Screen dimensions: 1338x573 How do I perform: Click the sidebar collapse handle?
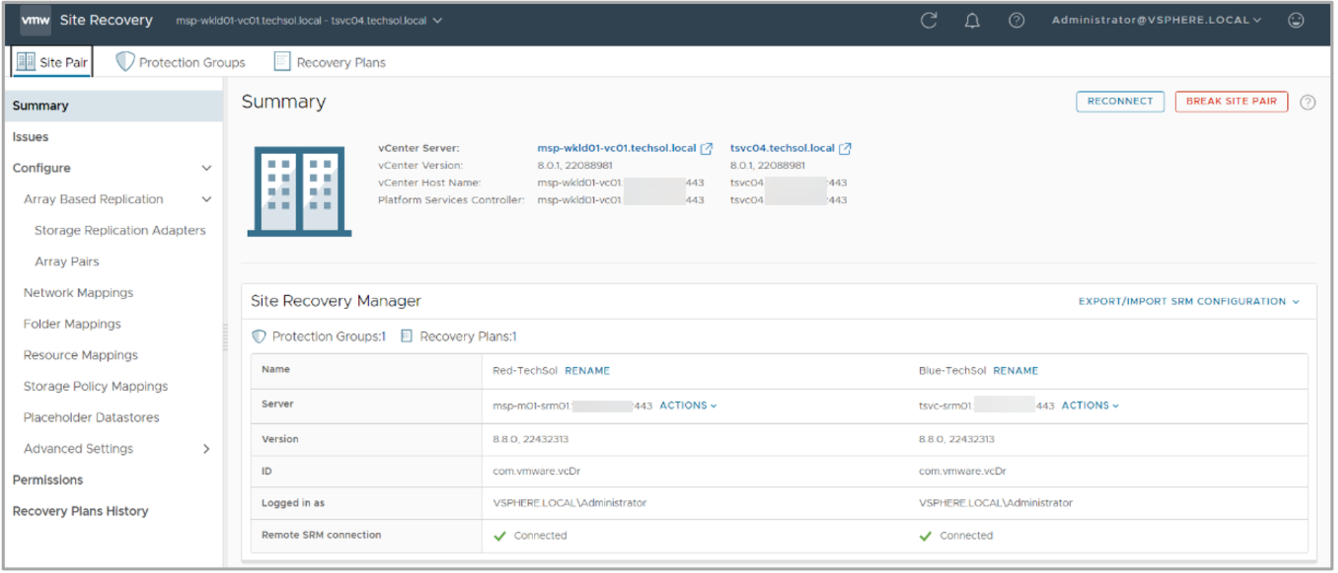pos(225,336)
